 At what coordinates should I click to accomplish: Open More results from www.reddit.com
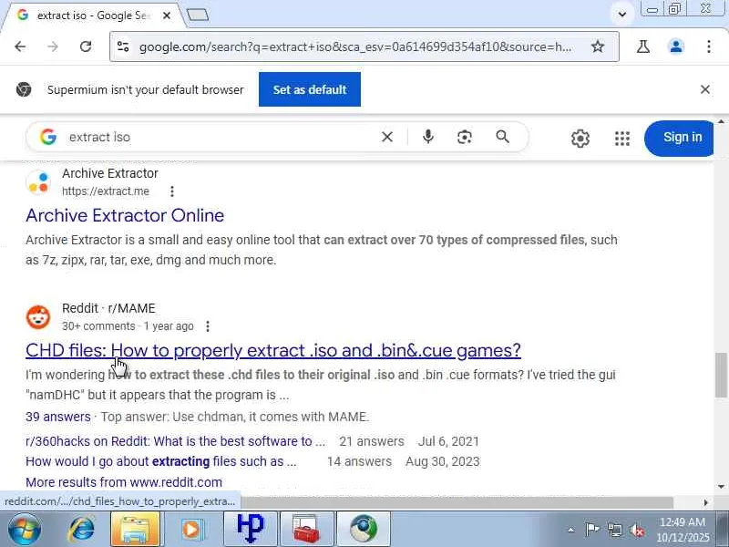click(x=124, y=482)
